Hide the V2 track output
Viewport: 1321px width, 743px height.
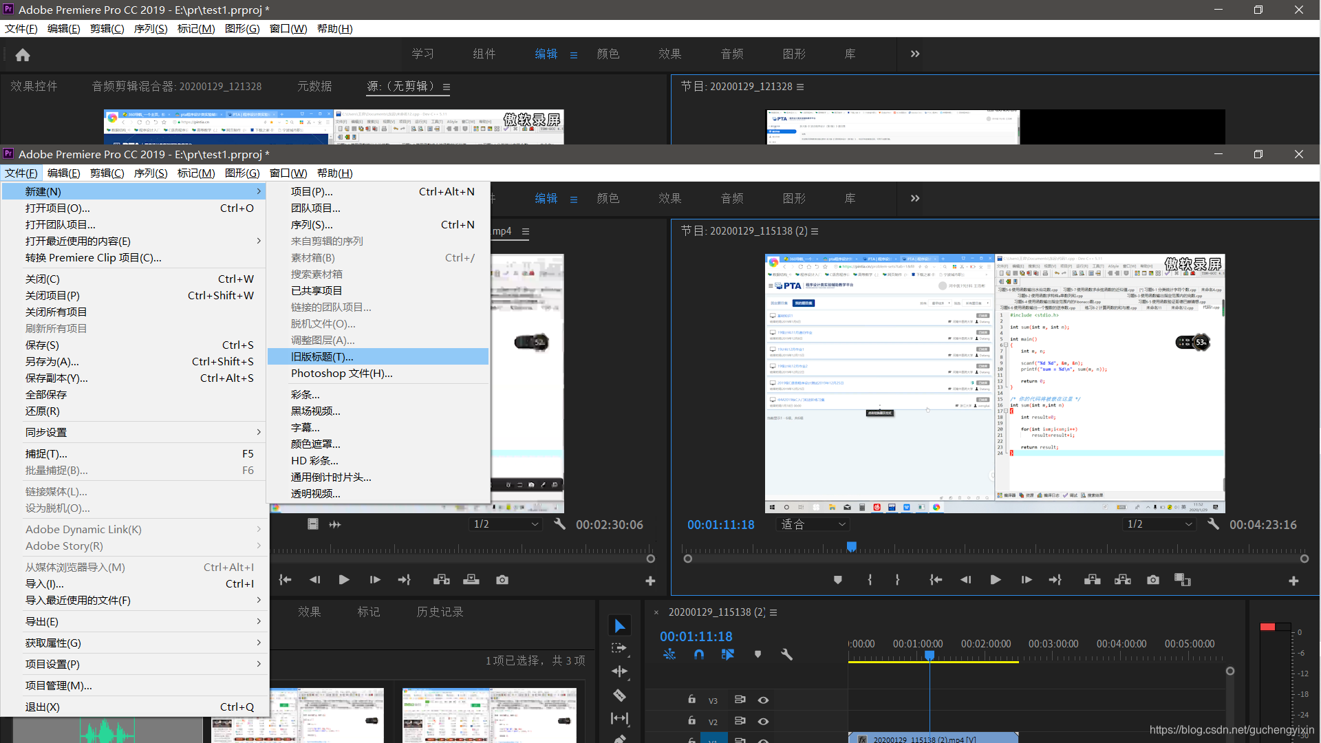click(763, 721)
